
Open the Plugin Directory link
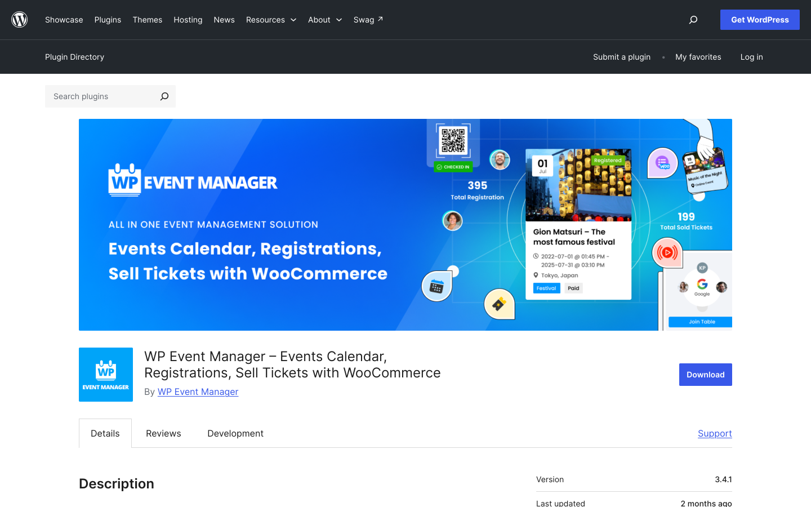click(x=74, y=57)
